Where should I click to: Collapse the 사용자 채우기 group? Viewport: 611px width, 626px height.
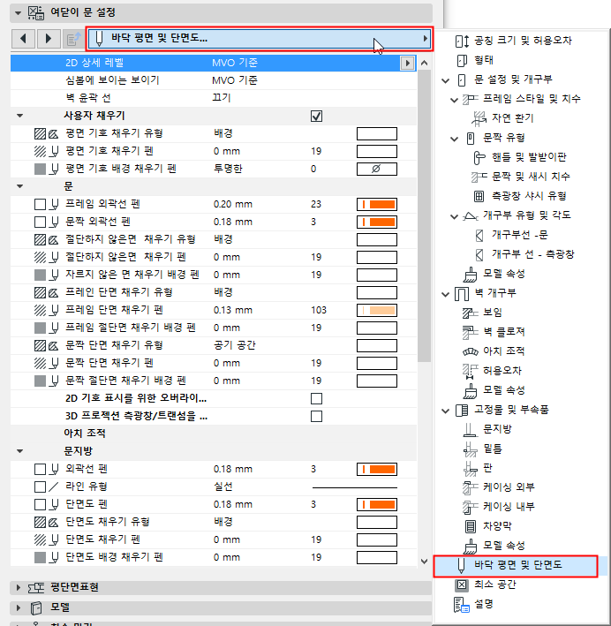click(20, 116)
